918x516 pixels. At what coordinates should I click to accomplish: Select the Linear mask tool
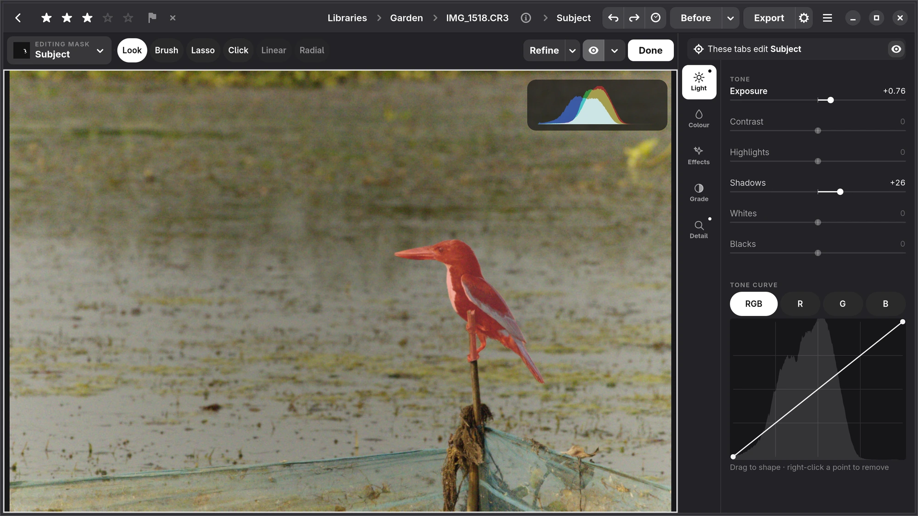[274, 50]
